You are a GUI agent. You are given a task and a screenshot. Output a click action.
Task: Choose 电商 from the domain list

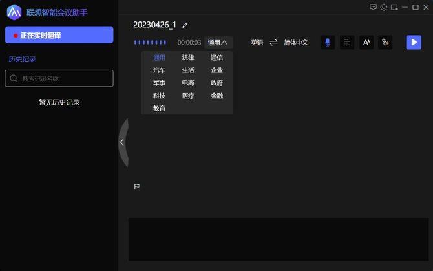pyautogui.click(x=188, y=83)
